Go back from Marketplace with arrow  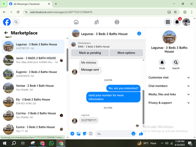point(6,33)
